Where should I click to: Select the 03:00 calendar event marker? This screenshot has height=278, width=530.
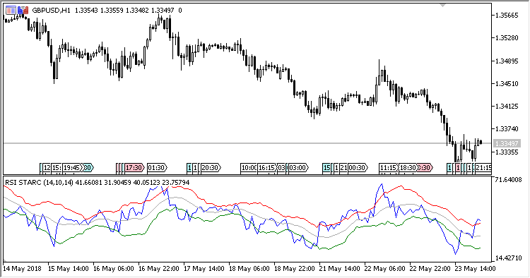[x=298, y=168]
